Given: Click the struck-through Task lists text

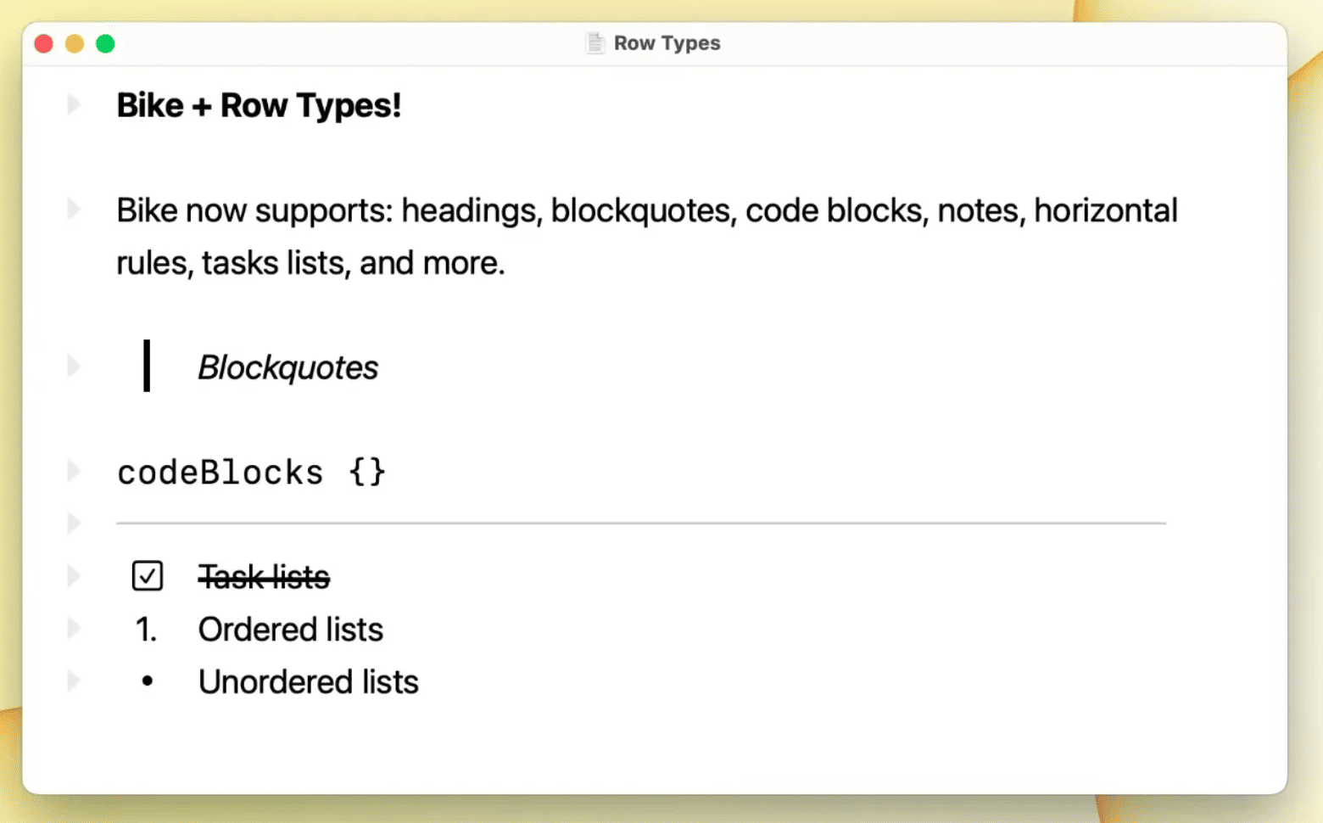Looking at the screenshot, I should (264, 577).
